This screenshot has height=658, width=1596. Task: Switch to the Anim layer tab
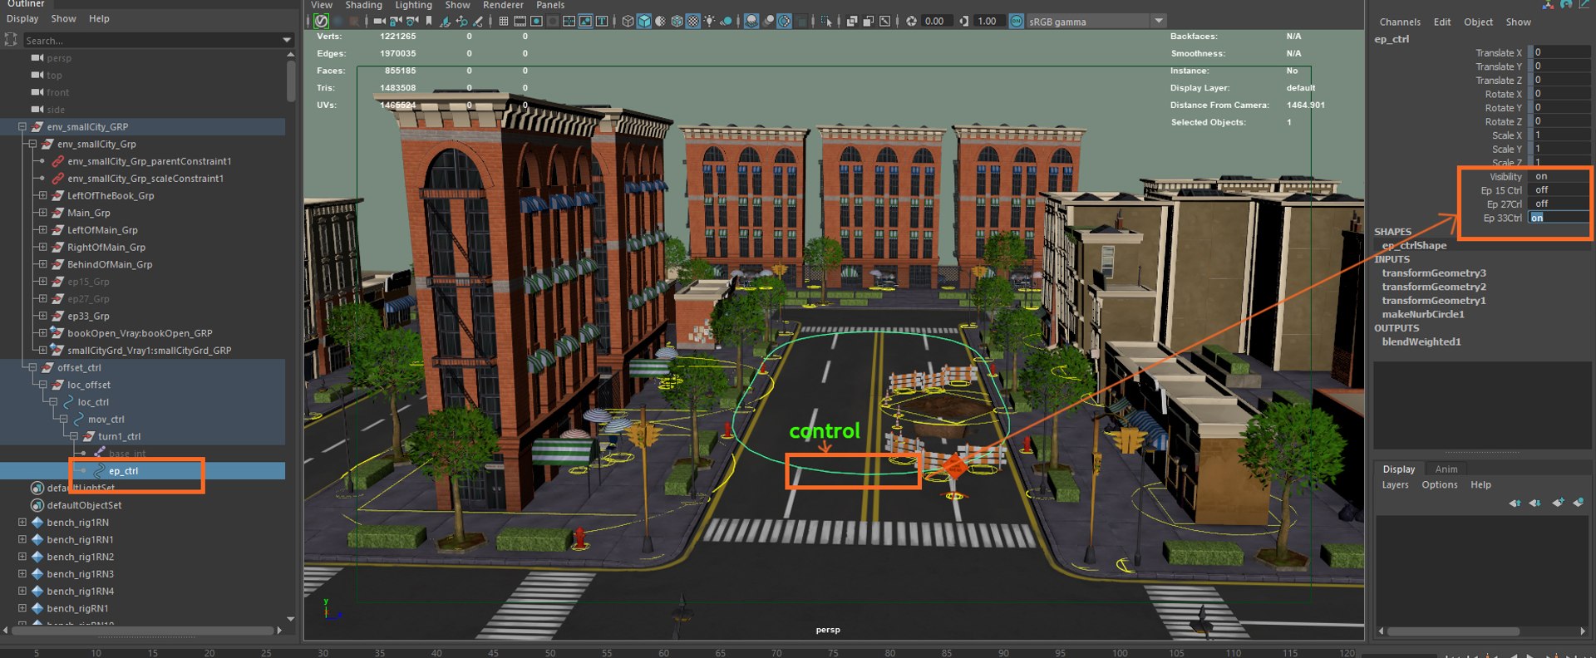pos(1446,469)
